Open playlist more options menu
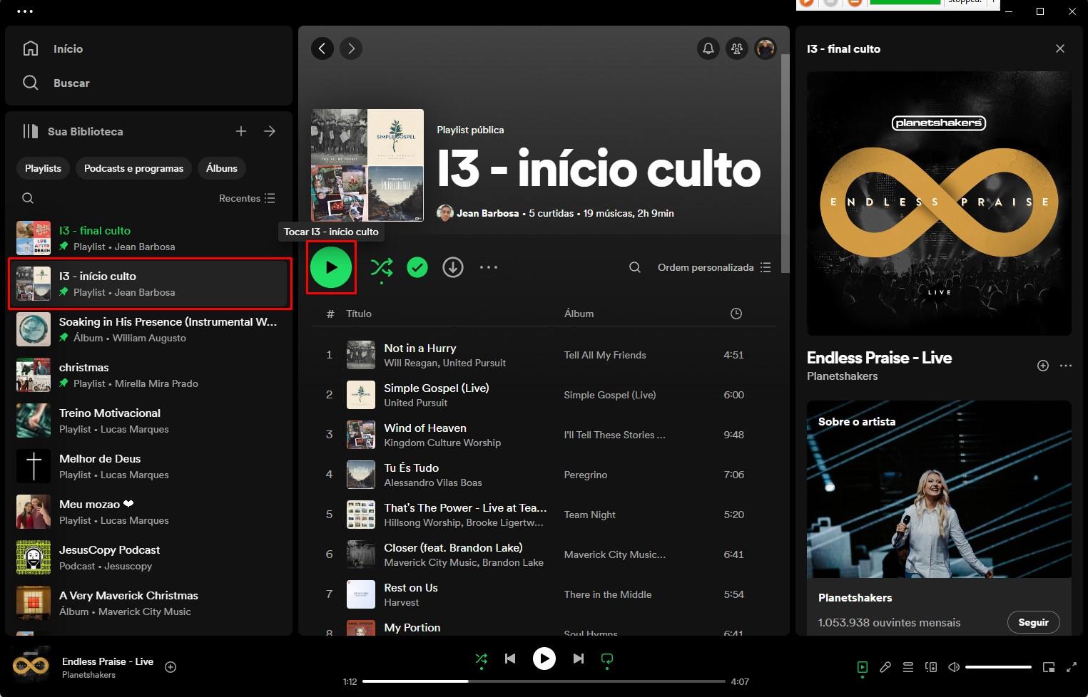1088x697 pixels. pyautogui.click(x=489, y=267)
